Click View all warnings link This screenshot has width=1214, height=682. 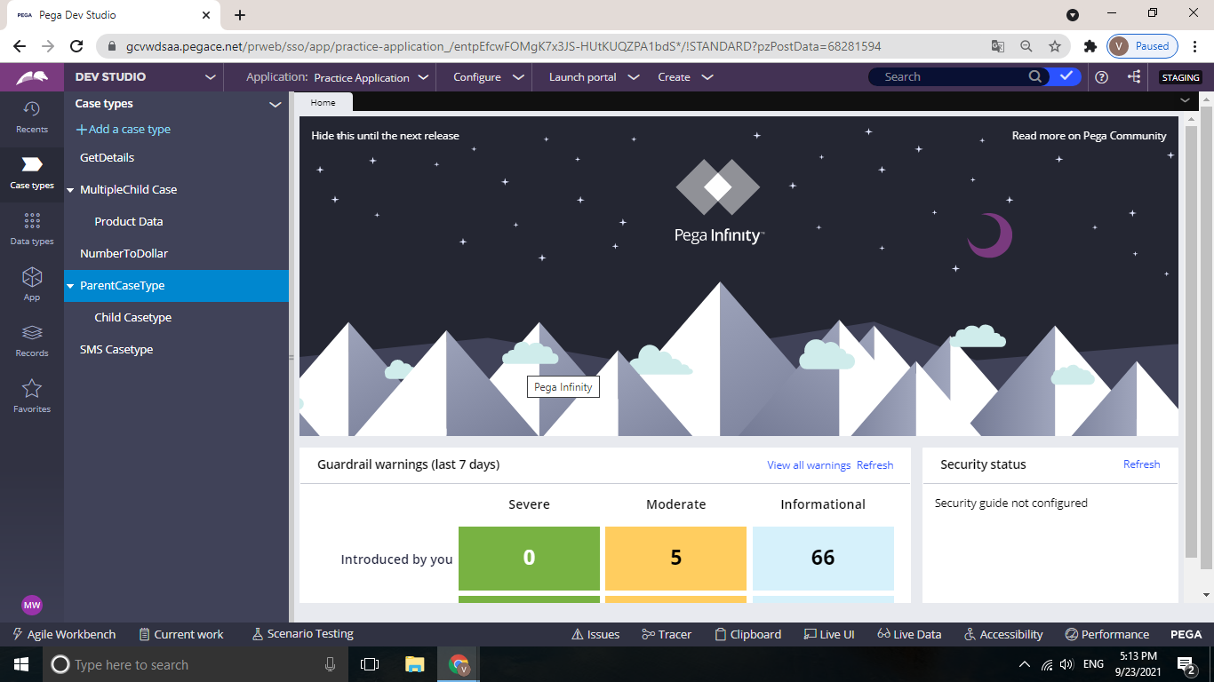pyautogui.click(x=809, y=464)
